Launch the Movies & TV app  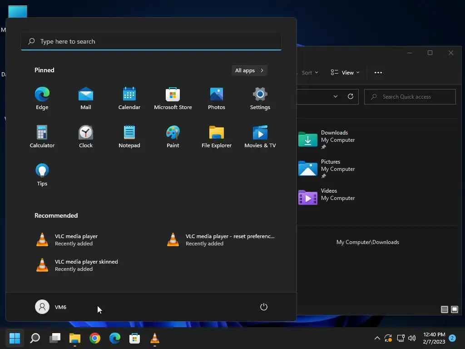[x=260, y=137]
